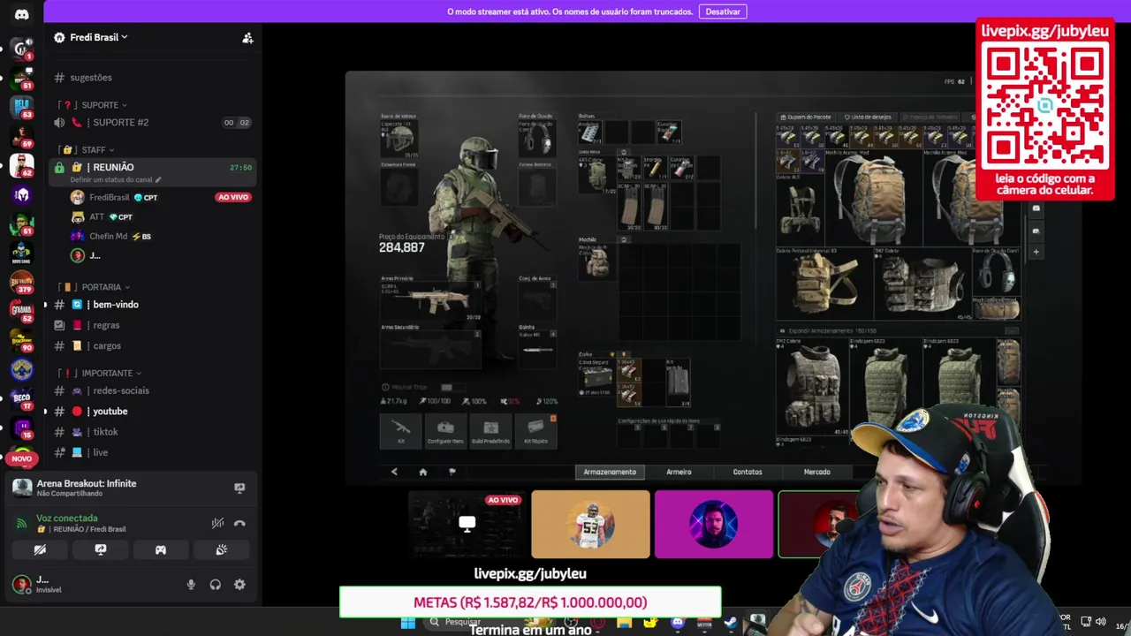Click the share your screen button
The width and height of the screenshot is (1131, 636).
click(101, 549)
